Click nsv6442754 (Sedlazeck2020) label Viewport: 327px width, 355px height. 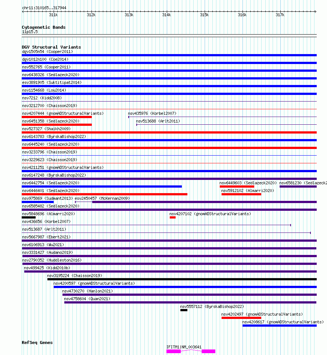coord(51,183)
